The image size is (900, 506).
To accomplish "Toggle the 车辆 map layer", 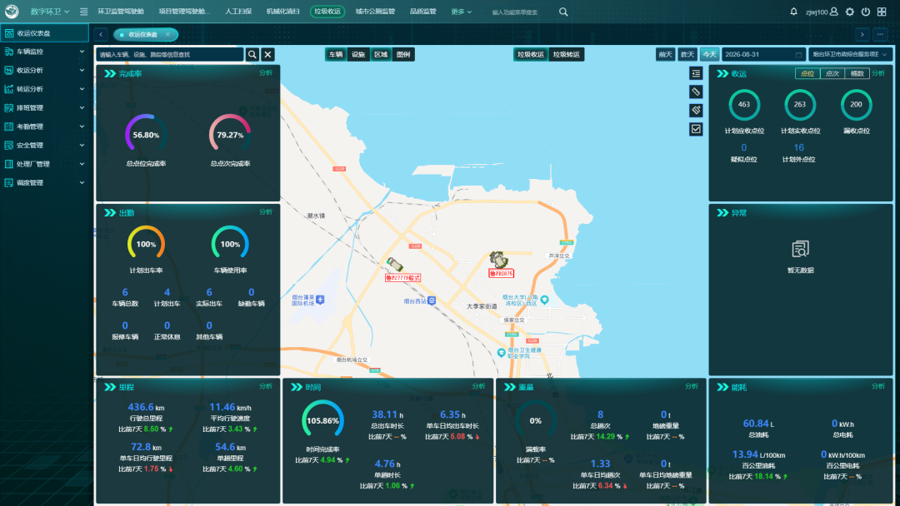I will click(336, 54).
